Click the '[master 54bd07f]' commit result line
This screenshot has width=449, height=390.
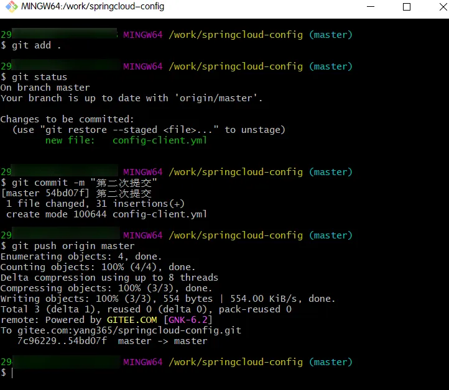tap(41, 193)
